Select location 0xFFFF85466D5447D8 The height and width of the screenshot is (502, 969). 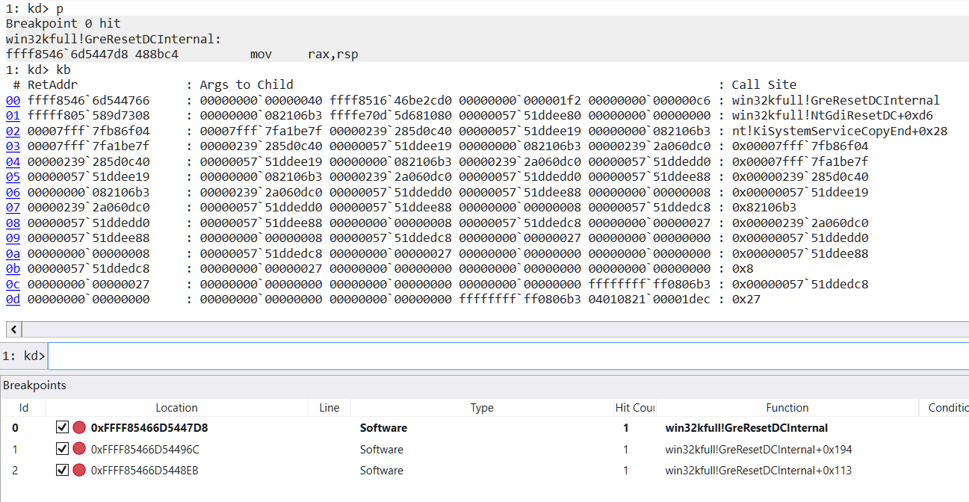(x=149, y=428)
